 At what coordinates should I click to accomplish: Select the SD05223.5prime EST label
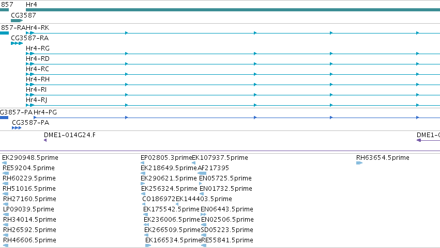(x=227, y=230)
